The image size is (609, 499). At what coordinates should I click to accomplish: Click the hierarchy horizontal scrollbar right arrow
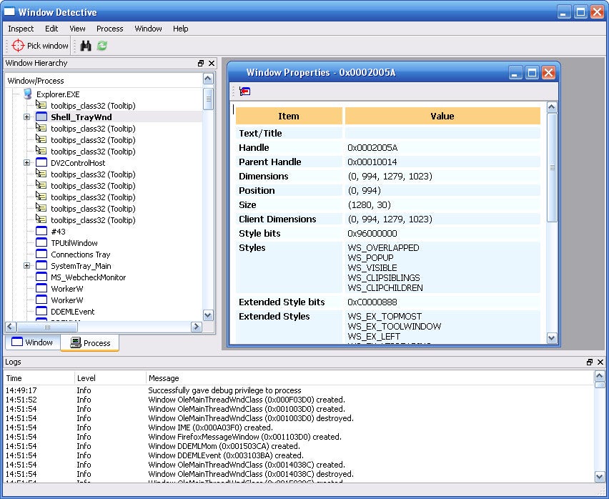click(196, 327)
